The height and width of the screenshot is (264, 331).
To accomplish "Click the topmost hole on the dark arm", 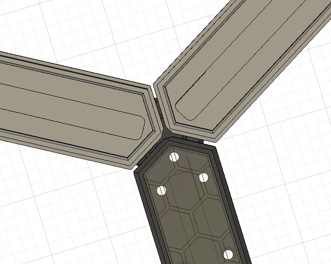I will point(174,157).
